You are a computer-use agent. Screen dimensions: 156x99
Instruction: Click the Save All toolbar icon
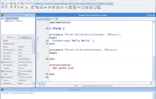coord(15,4)
